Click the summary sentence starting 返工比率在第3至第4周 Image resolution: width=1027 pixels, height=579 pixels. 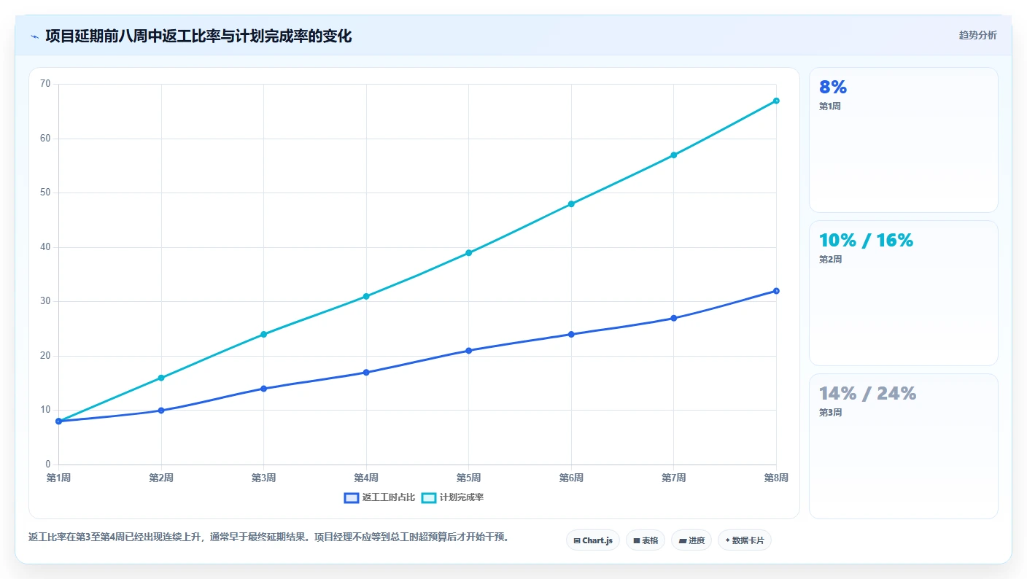pos(268,537)
